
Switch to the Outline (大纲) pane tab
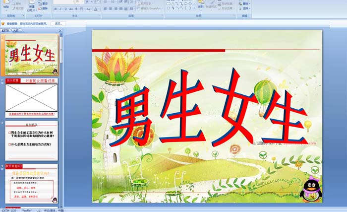click(16, 31)
